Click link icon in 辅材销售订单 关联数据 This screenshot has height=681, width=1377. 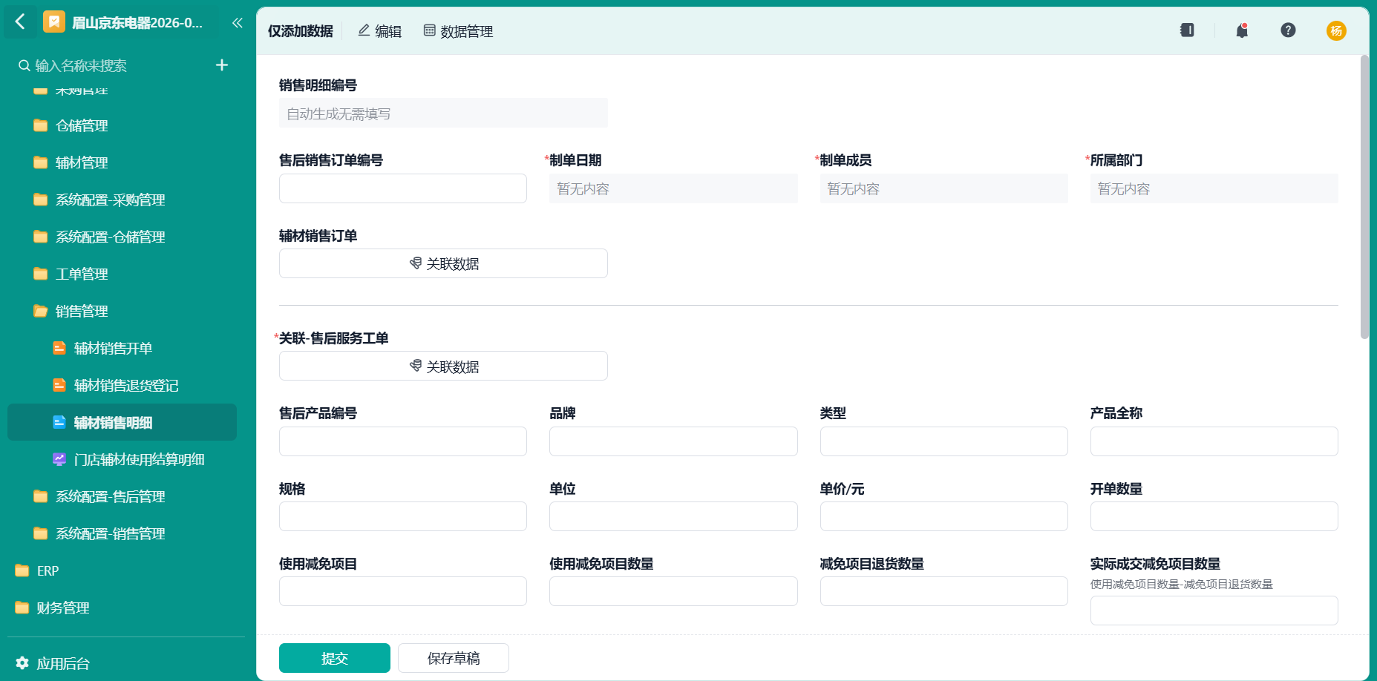click(416, 263)
